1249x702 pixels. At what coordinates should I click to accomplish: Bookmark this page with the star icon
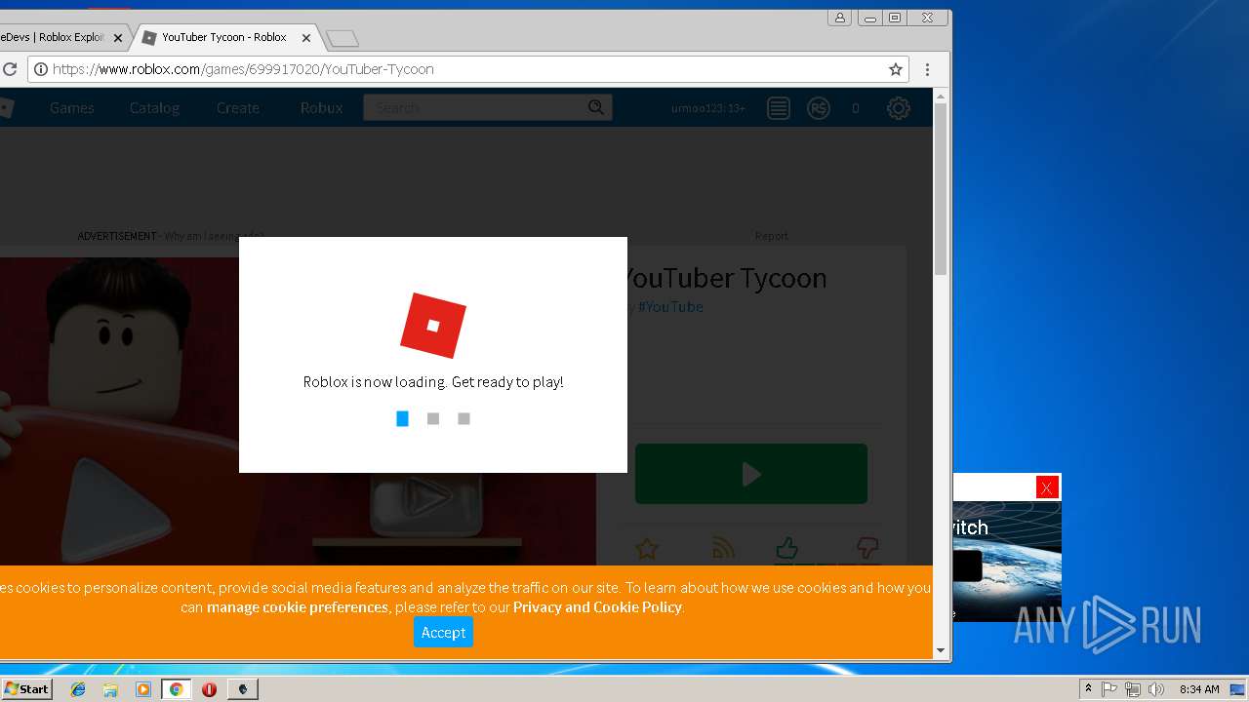pos(895,69)
